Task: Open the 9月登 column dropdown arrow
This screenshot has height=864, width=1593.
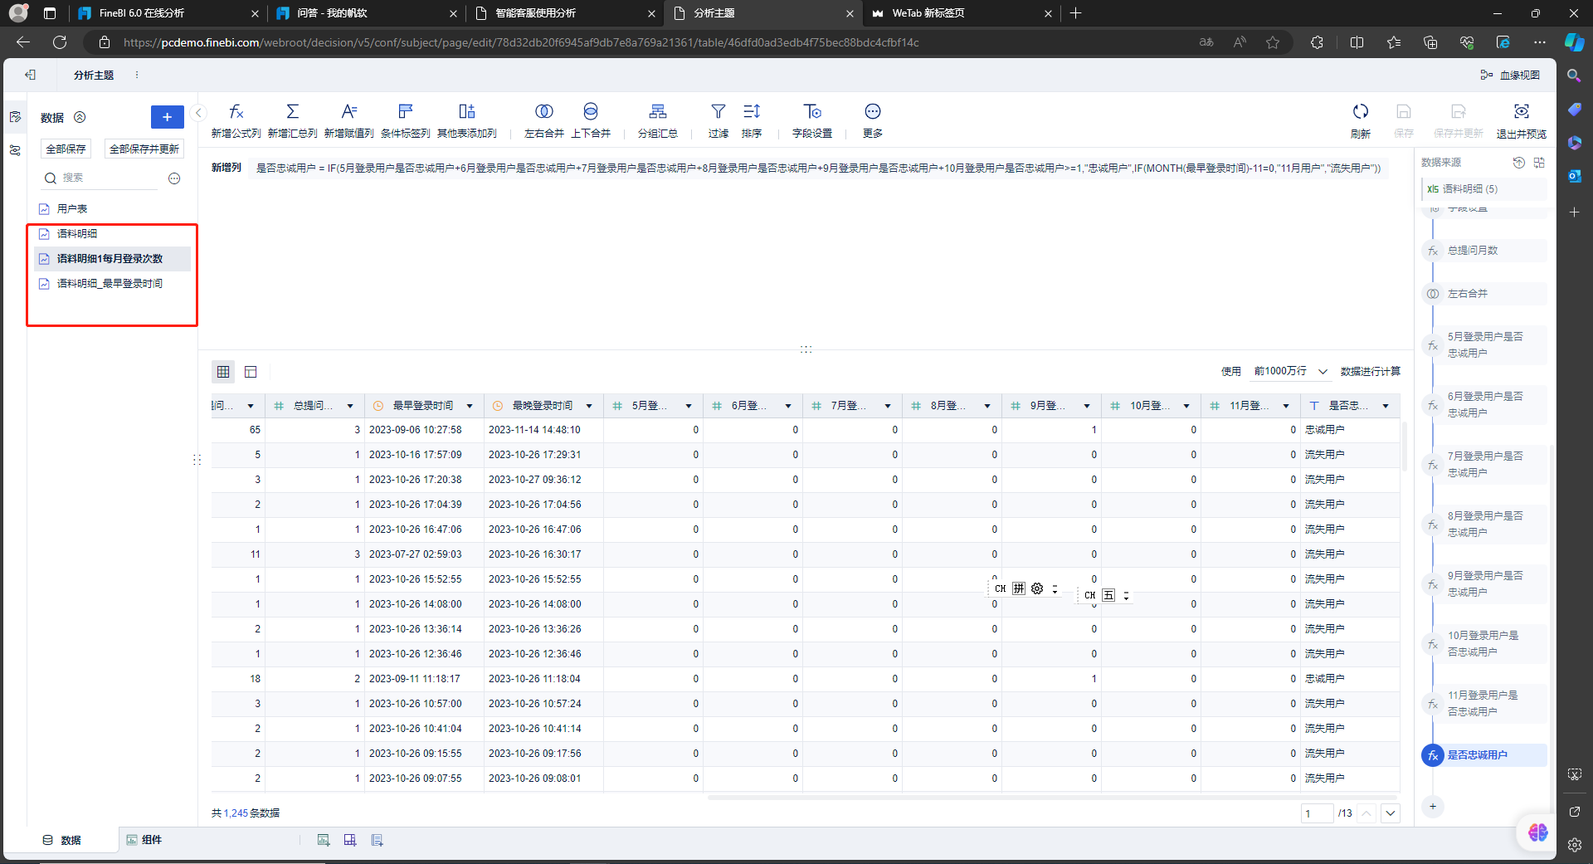Action: coord(1087,406)
